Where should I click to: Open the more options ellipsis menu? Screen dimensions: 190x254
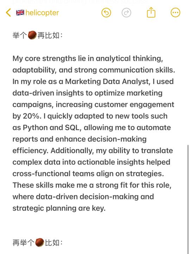176,13
